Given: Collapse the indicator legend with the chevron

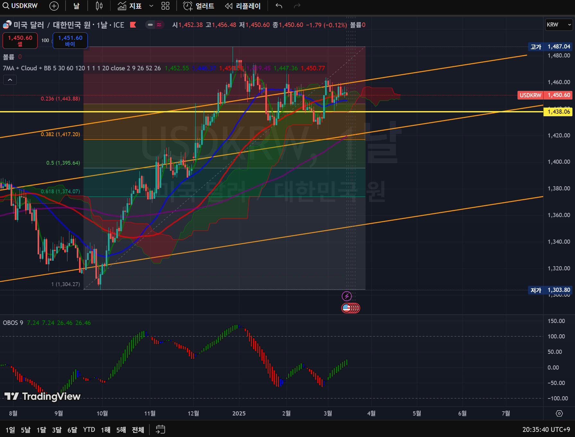Looking at the screenshot, I should pyautogui.click(x=10, y=80).
